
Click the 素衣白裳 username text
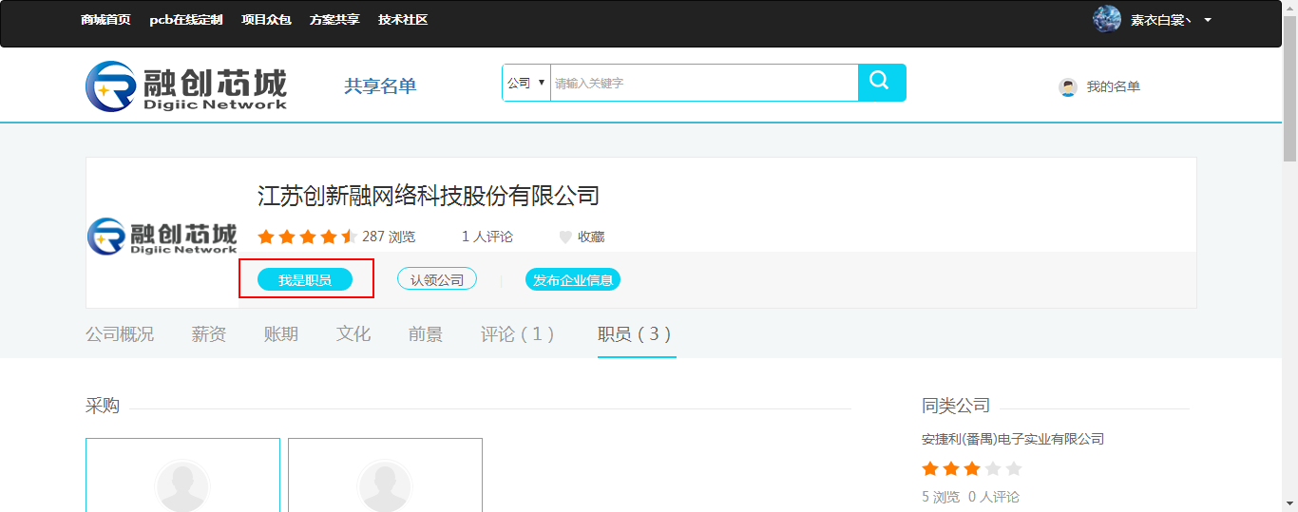1160,20
